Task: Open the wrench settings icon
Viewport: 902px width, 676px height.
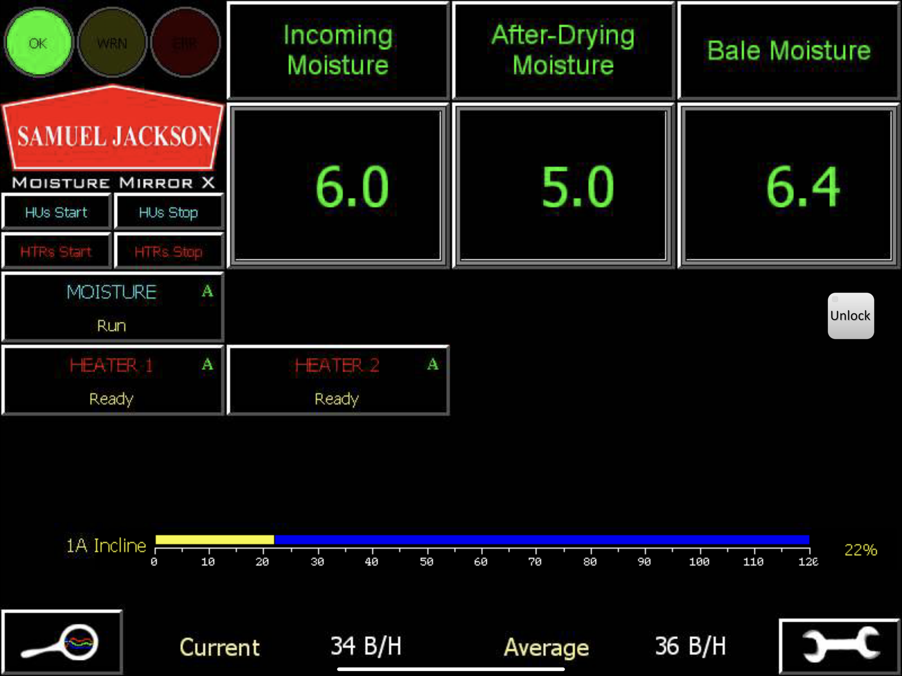Action: tap(840, 646)
